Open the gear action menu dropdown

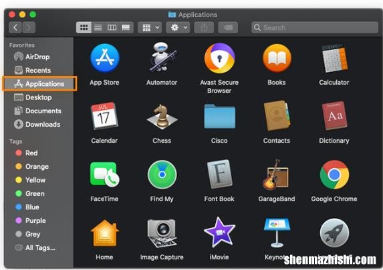click(178, 27)
